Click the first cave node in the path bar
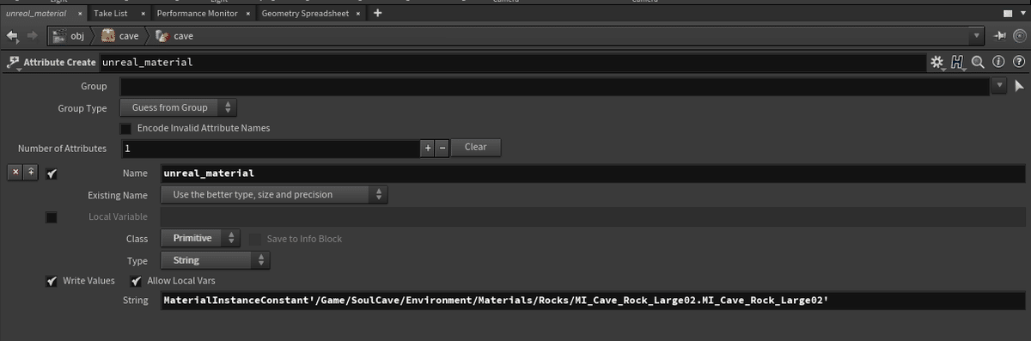Image resolution: width=1031 pixels, height=341 pixels. coord(120,36)
